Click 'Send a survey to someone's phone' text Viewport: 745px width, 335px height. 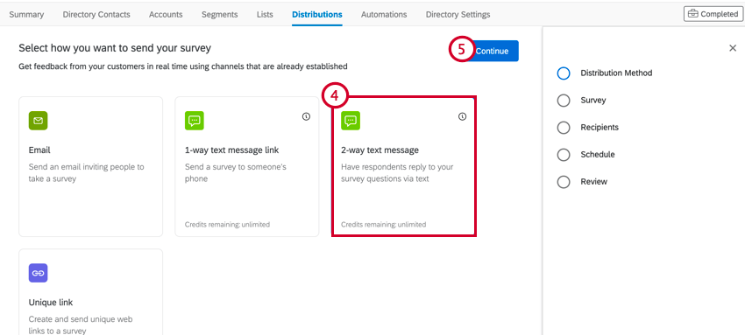[x=235, y=173]
